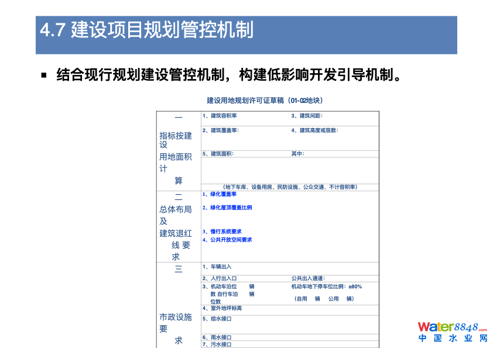Select the 公共出入通道 field
Screen dimensions: 493x348
(308, 278)
